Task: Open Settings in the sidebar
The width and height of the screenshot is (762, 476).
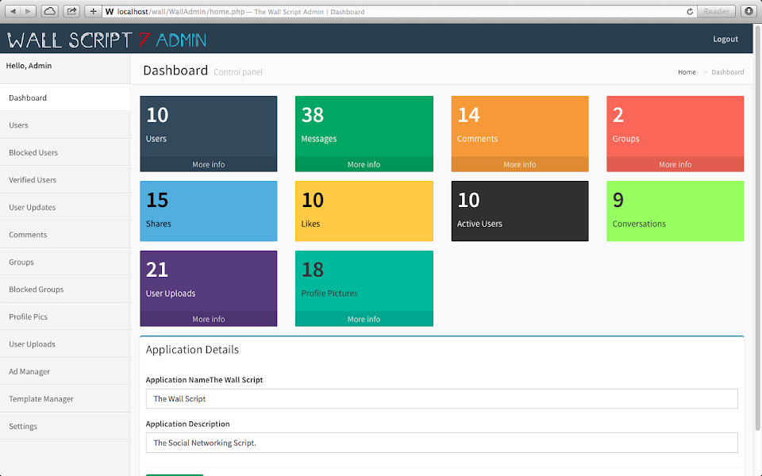Action: 65,426
